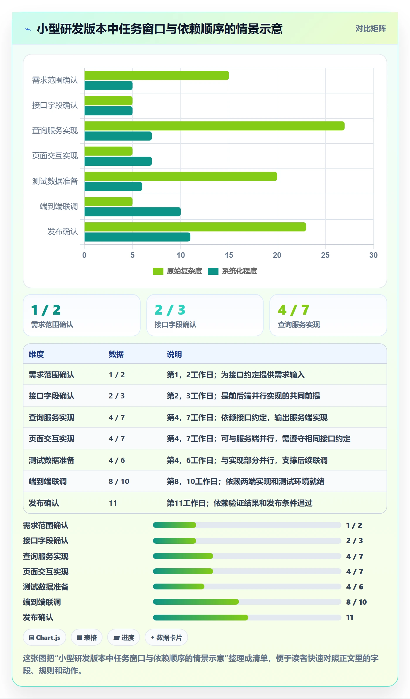Click the 需求范围确认 progress bar
Screen dimensions: 410x699
point(247,525)
